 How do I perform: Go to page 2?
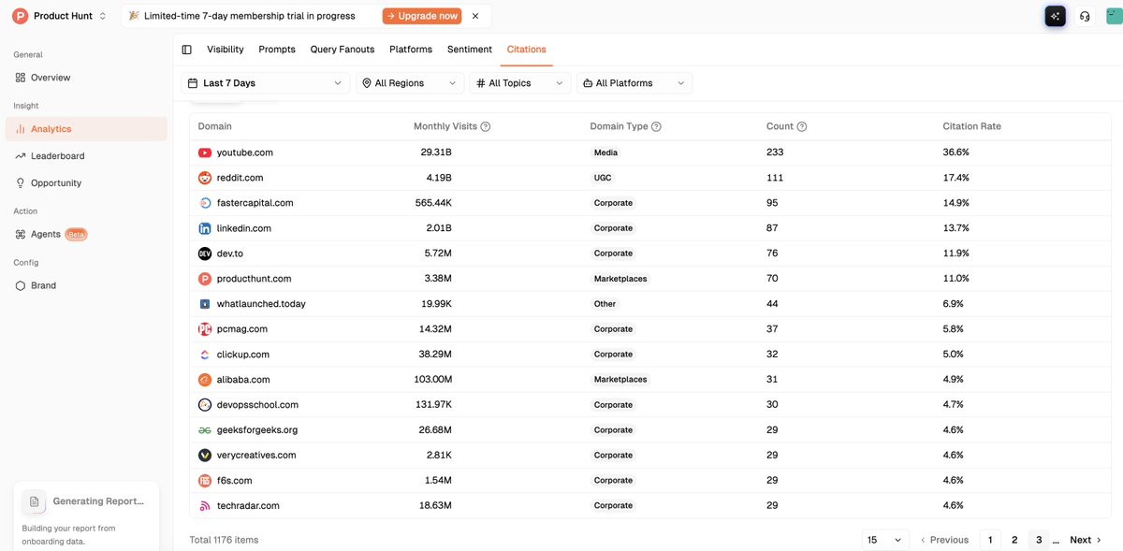(x=1014, y=540)
